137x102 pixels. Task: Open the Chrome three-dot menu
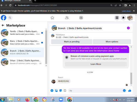click(134, 5)
